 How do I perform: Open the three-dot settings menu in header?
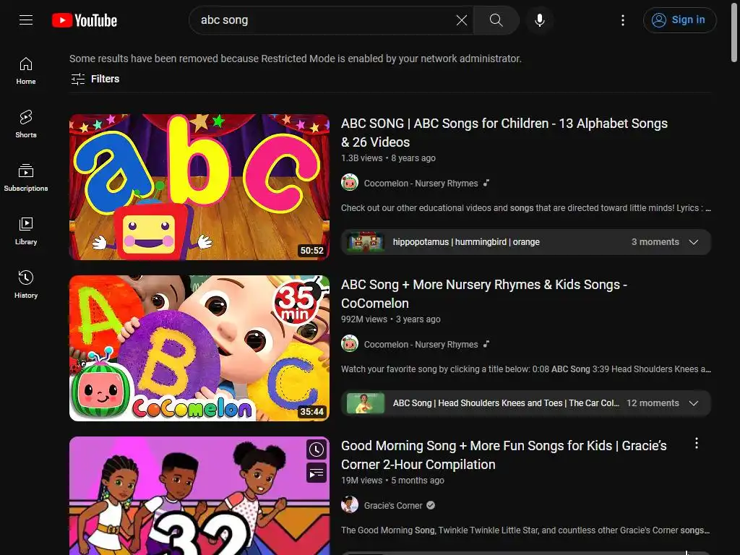[623, 20]
